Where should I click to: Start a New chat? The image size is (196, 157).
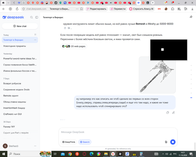click(x=20, y=26)
